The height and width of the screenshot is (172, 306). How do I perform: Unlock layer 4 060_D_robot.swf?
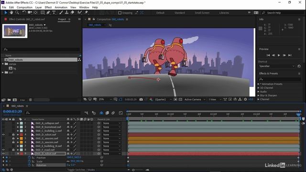(13, 135)
